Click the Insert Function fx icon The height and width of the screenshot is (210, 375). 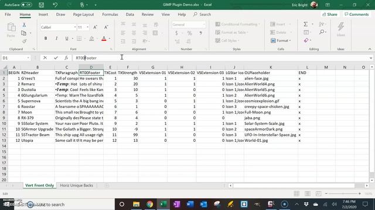tap(66, 58)
